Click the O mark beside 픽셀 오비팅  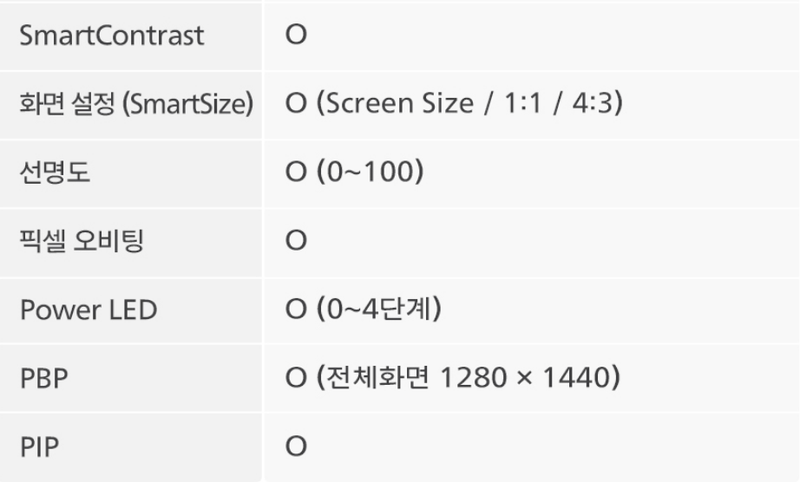point(296,241)
